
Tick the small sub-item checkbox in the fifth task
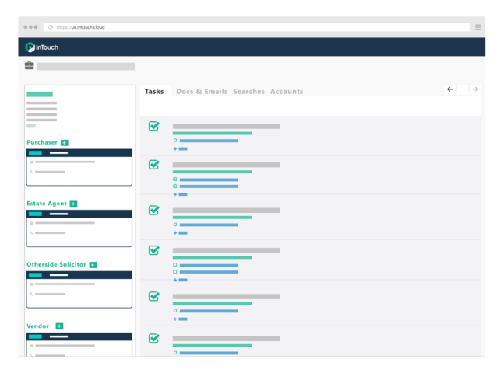(175, 311)
